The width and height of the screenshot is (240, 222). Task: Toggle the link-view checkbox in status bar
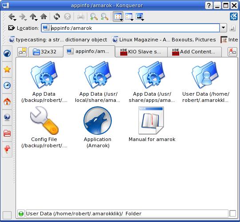pyautogui.click(x=232, y=214)
